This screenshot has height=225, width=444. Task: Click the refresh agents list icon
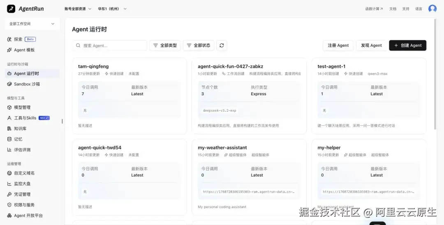click(222, 45)
